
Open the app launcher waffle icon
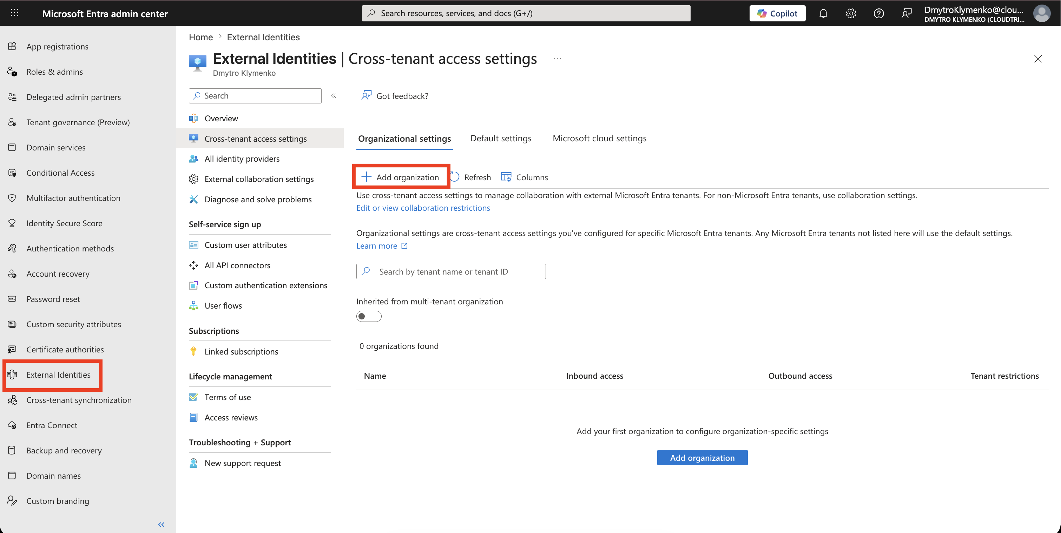point(14,13)
